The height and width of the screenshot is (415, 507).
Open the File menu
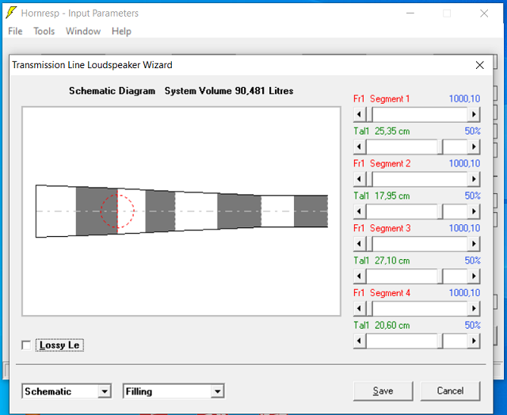(x=15, y=32)
